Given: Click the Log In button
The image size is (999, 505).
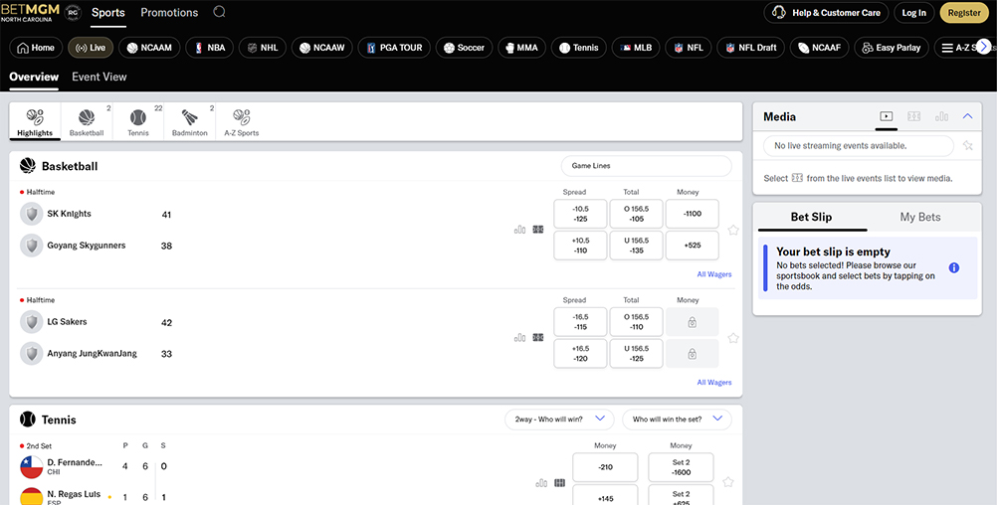Looking at the screenshot, I should [x=913, y=13].
